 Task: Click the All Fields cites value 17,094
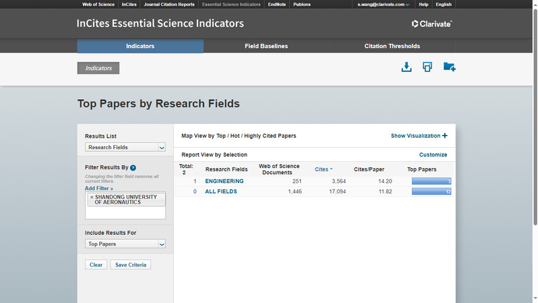click(337, 192)
